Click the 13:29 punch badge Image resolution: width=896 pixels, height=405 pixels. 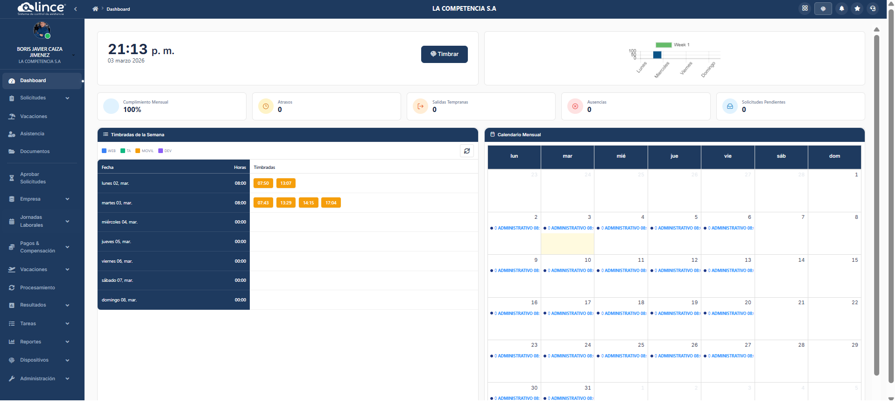click(286, 203)
